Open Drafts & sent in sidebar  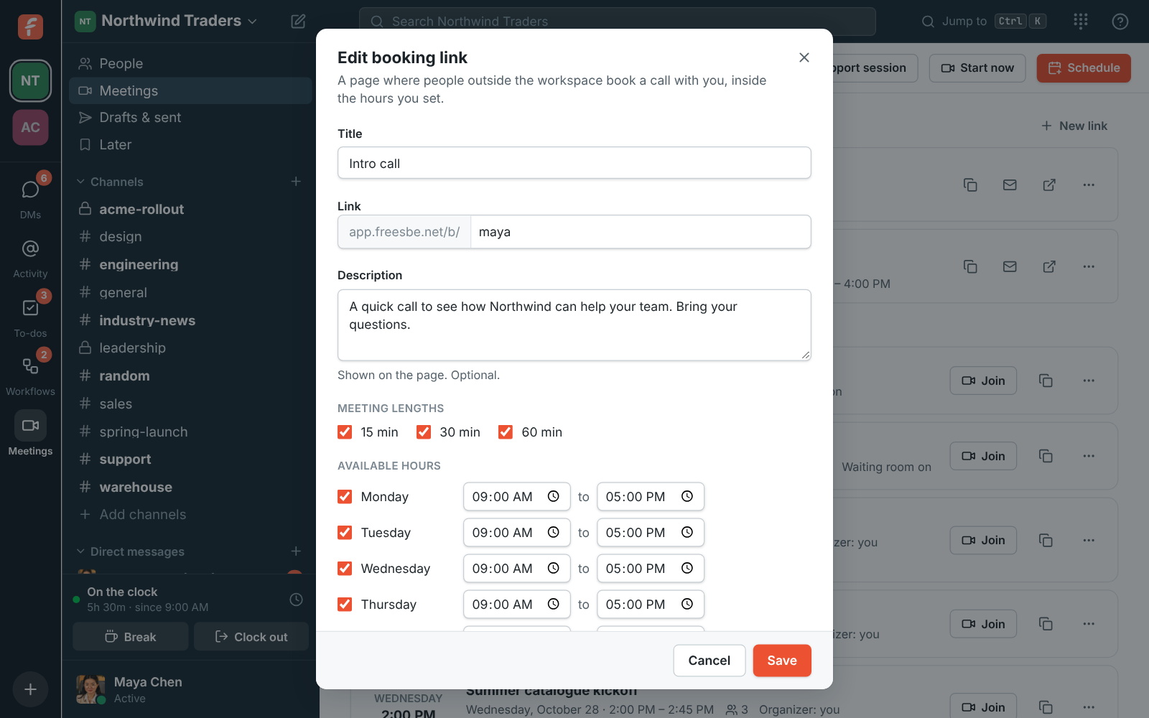point(190,117)
